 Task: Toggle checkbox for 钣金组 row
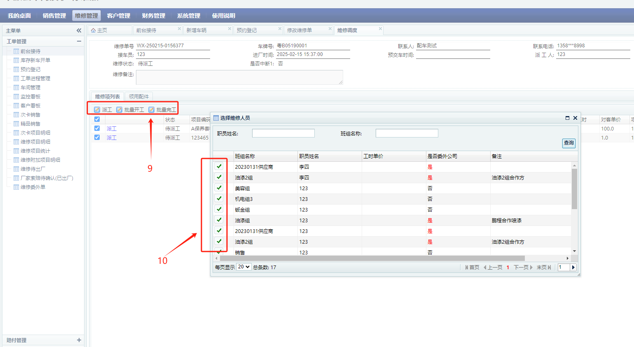(219, 209)
